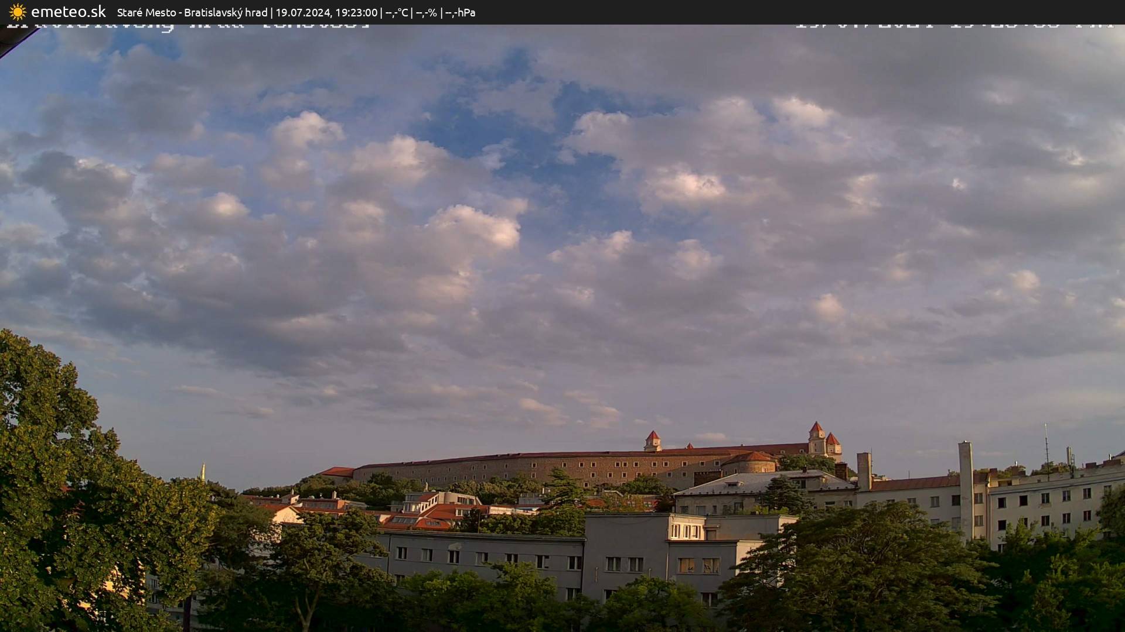Click the camera overlay name at top left
The height and width of the screenshot is (632, 1125).
(187, 27)
